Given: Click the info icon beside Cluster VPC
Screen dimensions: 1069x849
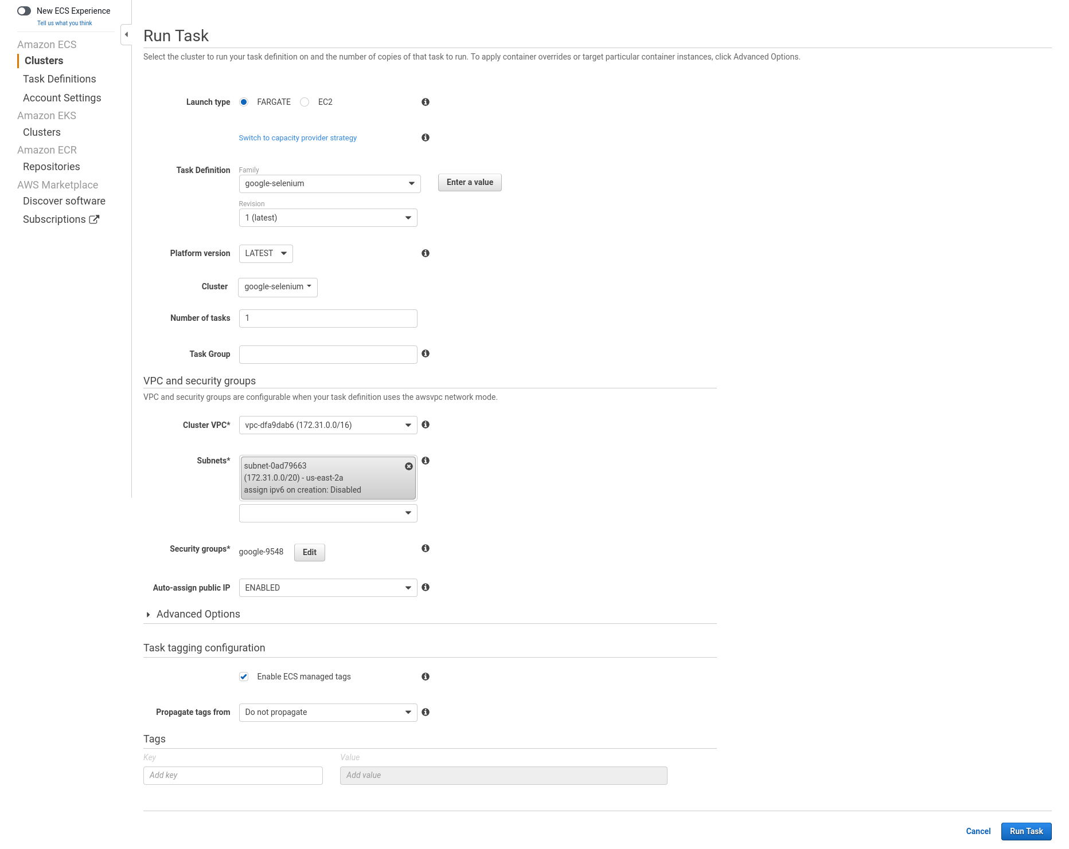Looking at the screenshot, I should pyautogui.click(x=426, y=424).
